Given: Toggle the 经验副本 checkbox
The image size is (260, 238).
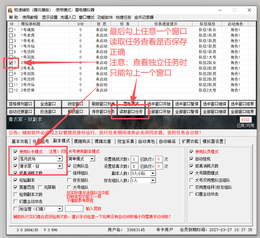Looking at the screenshot, I should (16, 180).
